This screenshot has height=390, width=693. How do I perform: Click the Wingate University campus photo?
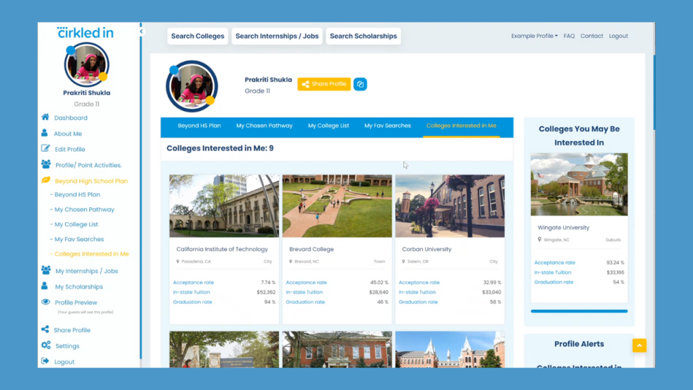(x=579, y=184)
